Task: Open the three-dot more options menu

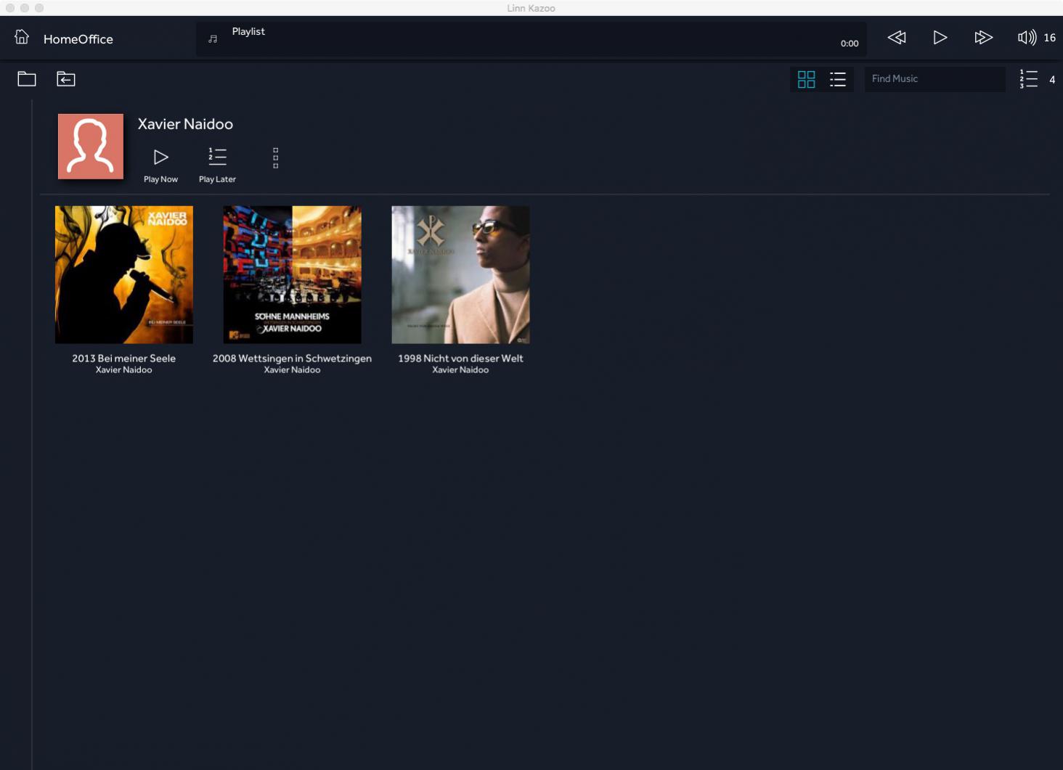Action: click(275, 158)
